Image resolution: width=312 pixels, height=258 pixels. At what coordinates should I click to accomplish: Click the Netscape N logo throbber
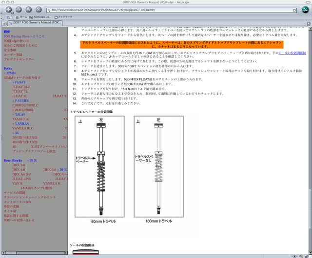point(305,10)
